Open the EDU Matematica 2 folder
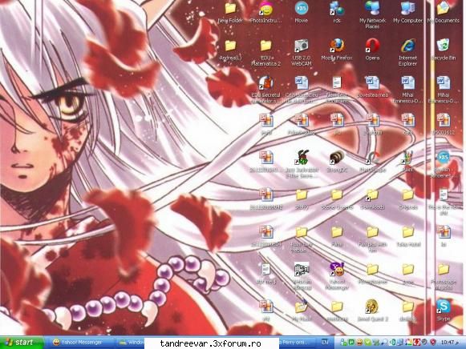Screen dimensions: 466x349 [x=265, y=53]
